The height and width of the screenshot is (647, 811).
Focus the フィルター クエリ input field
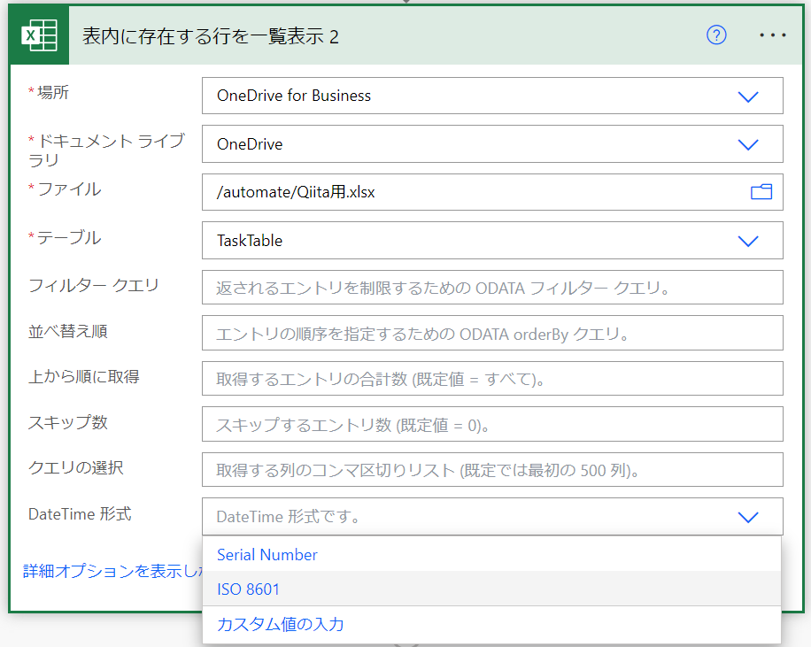(492, 287)
